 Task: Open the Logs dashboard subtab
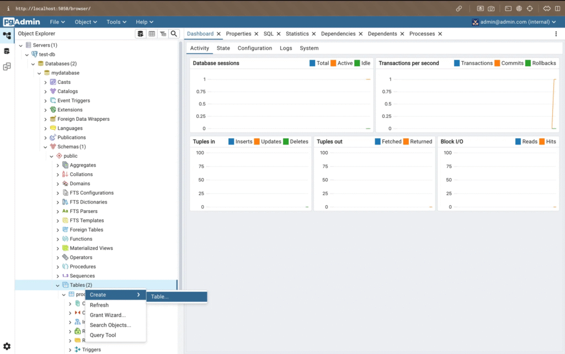click(286, 48)
